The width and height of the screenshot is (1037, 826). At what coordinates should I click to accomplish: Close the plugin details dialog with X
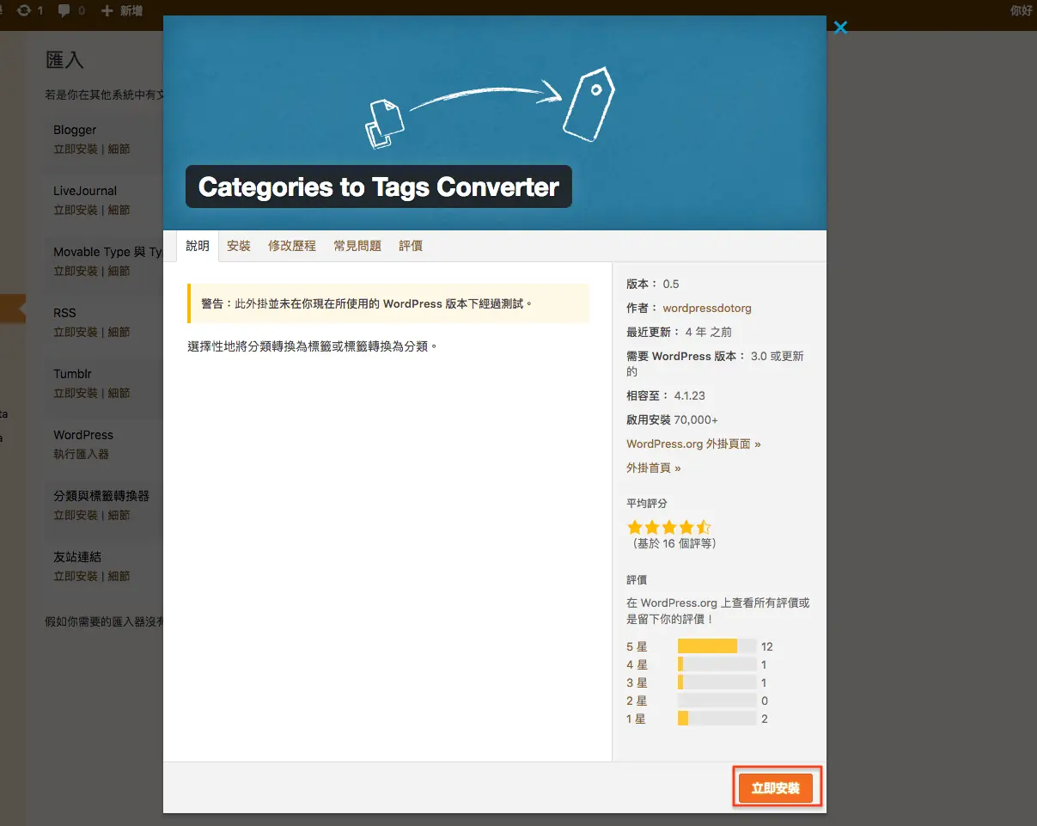coord(840,28)
